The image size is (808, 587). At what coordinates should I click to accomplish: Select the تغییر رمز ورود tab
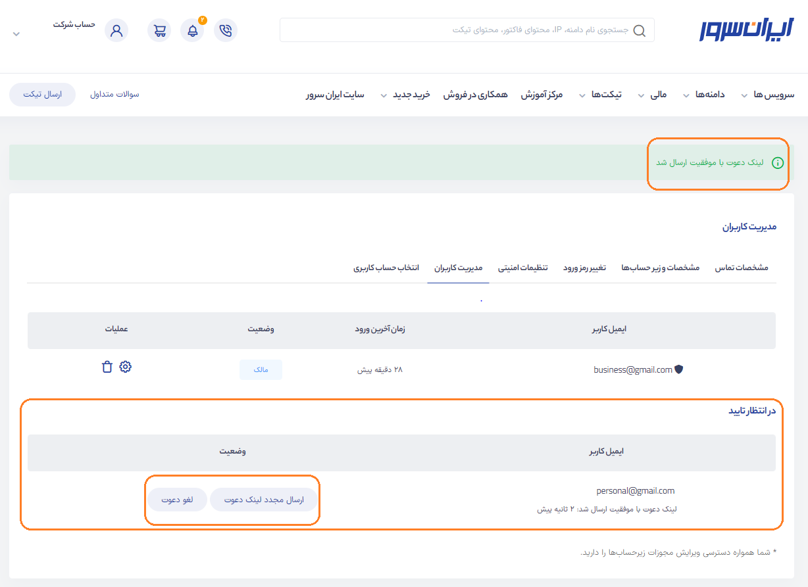pos(584,268)
